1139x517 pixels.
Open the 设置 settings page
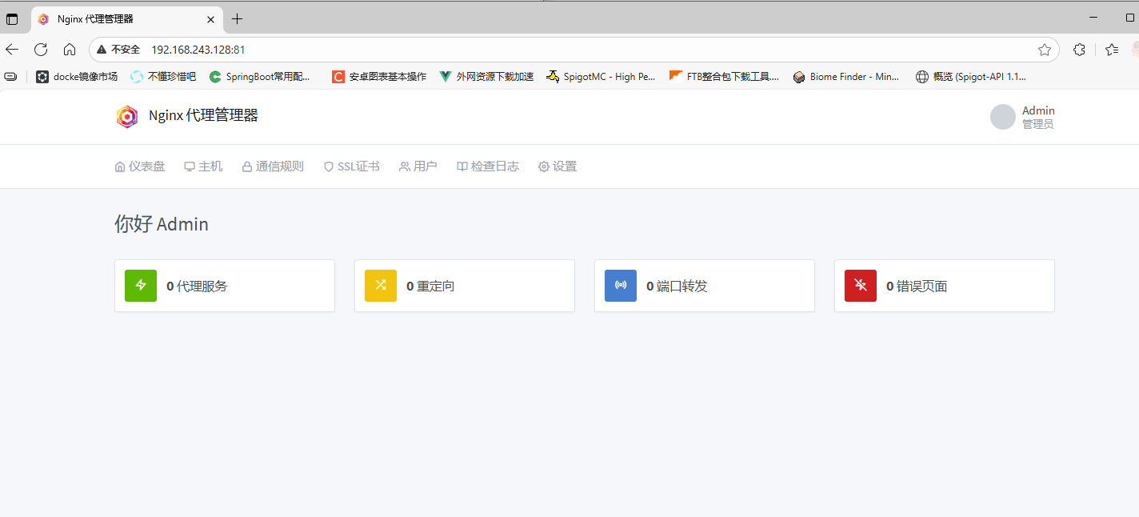[558, 166]
